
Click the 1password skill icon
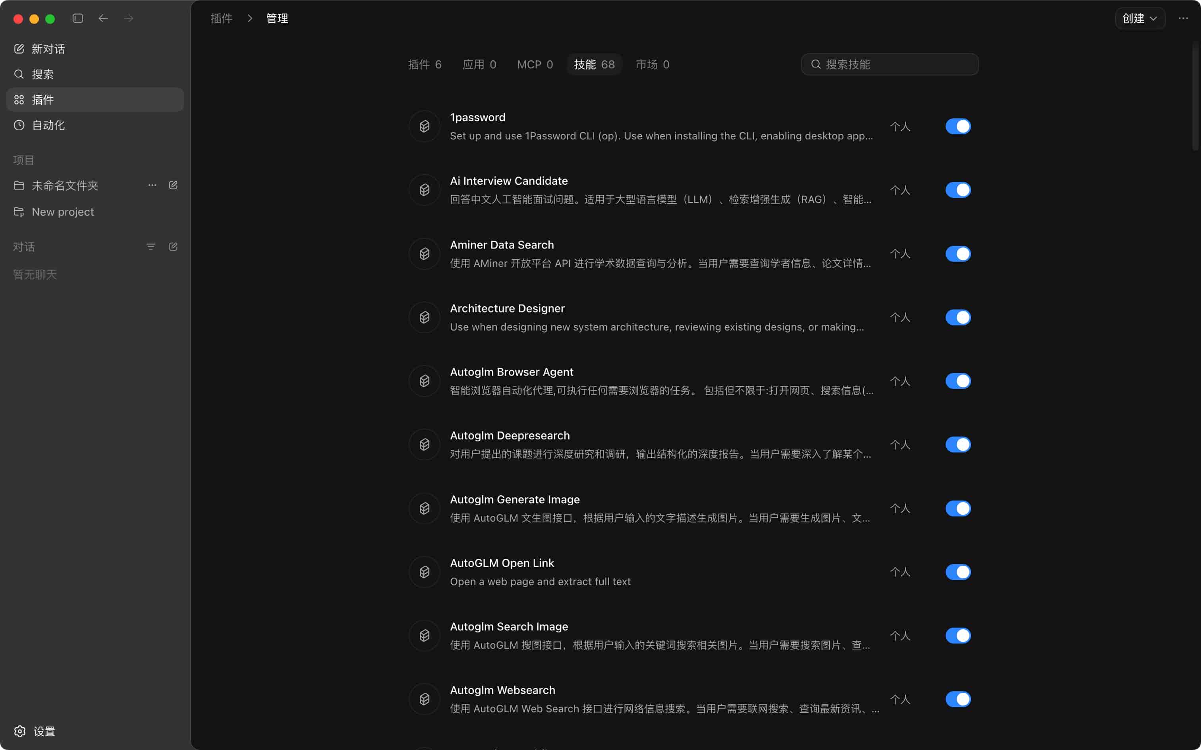pyautogui.click(x=425, y=126)
